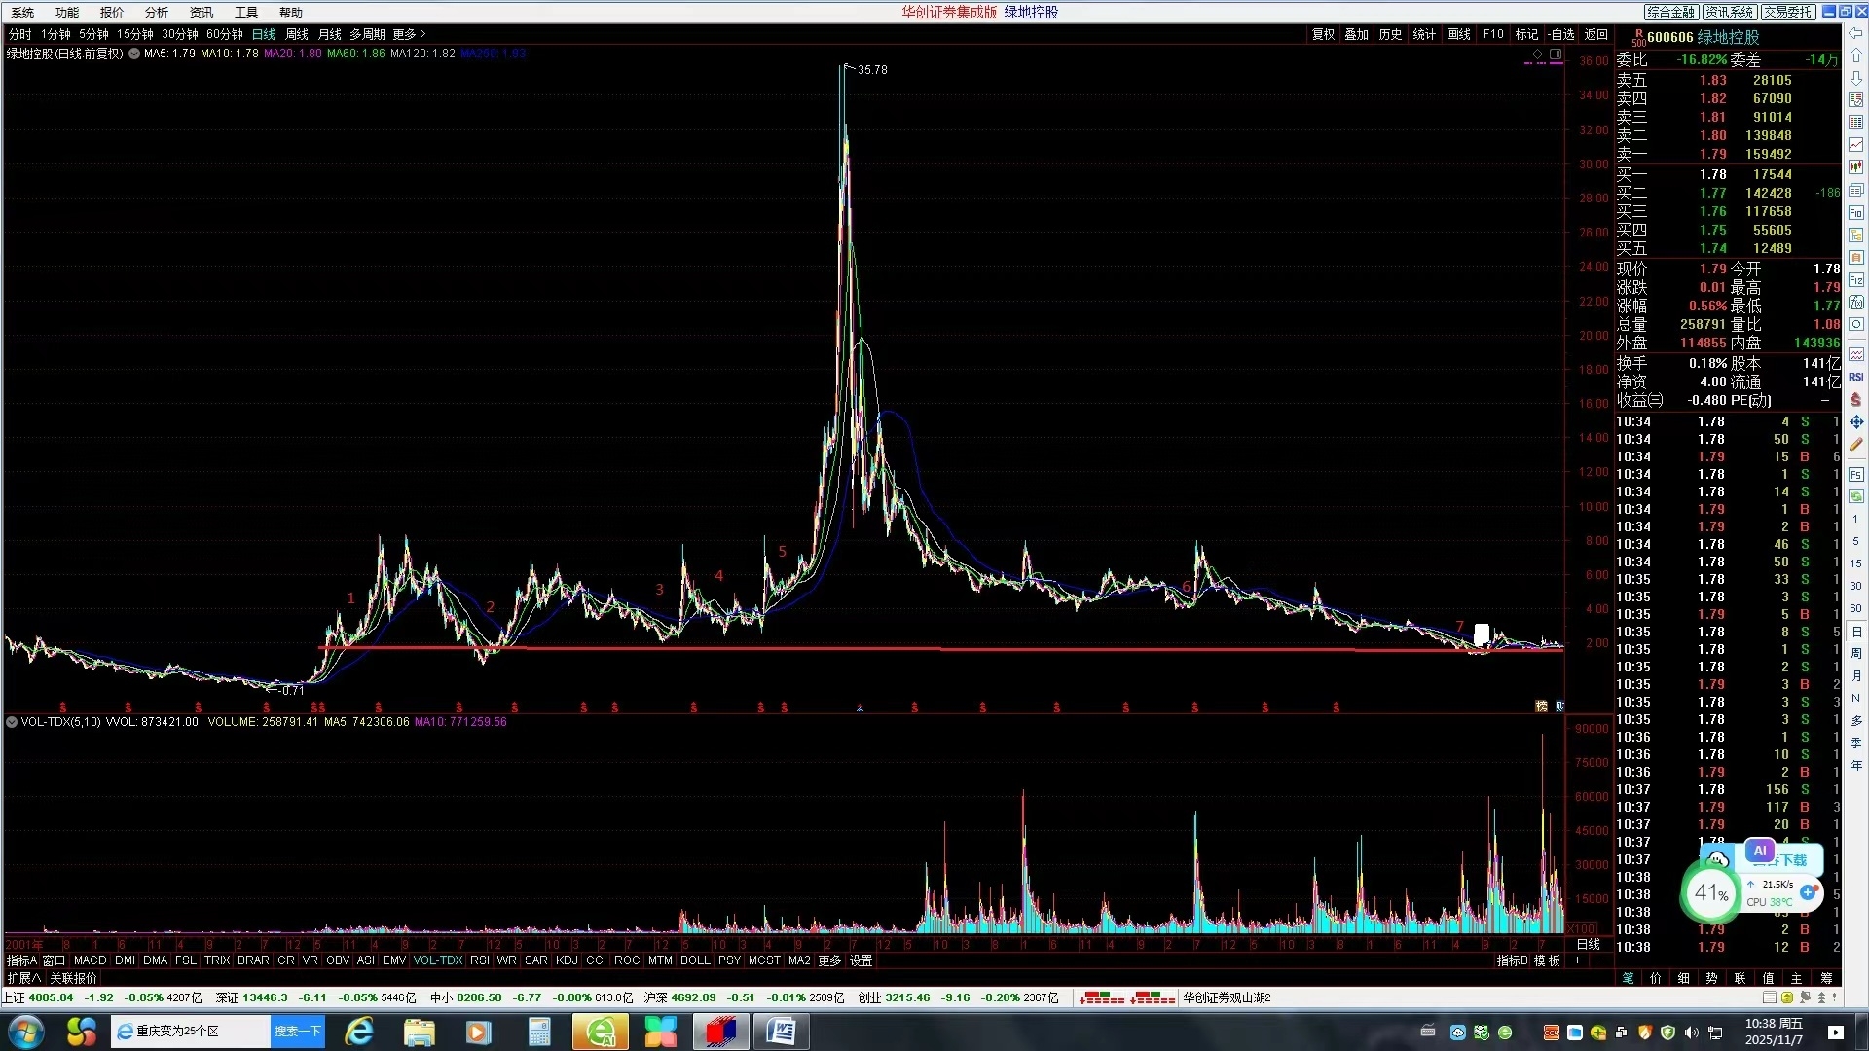Select the pencil drawing tool icon
1869x1051 pixels.
pyautogui.click(x=1856, y=445)
